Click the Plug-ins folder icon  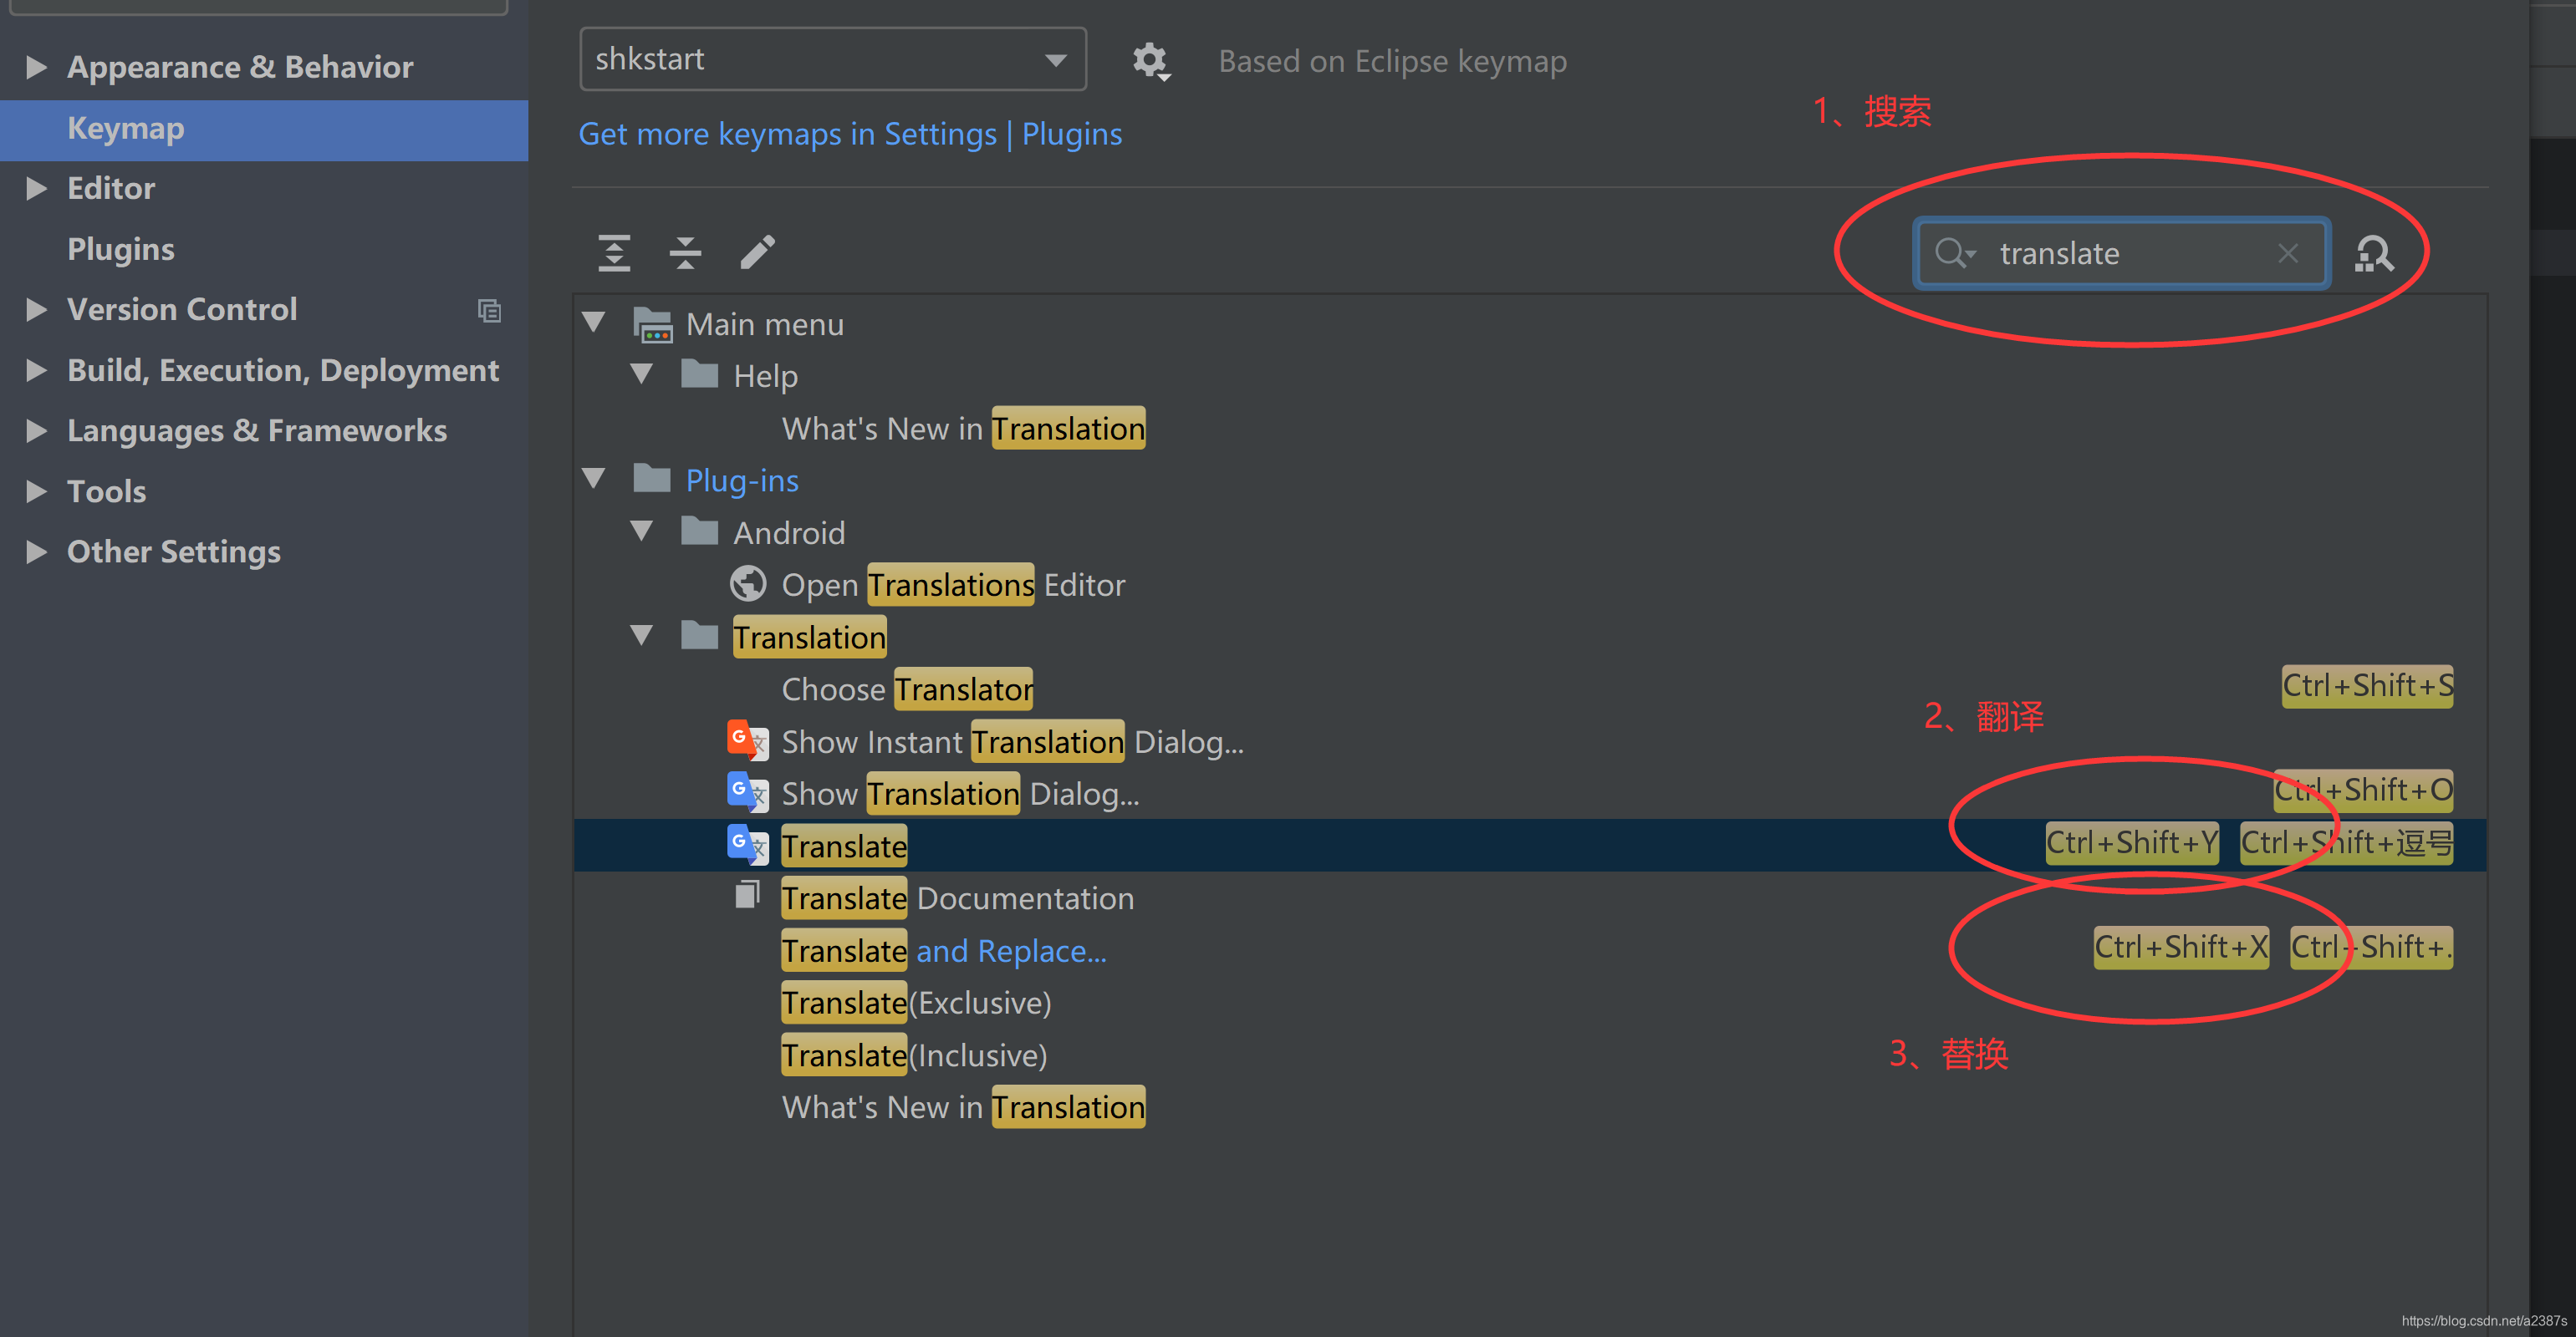(652, 479)
